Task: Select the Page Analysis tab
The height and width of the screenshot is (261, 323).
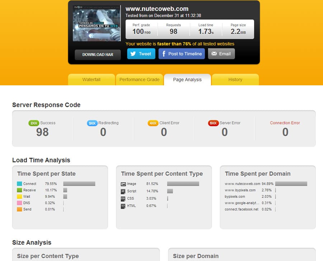Action: (x=187, y=80)
